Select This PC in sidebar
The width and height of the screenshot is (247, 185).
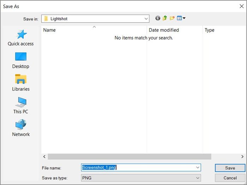pos(21,106)
